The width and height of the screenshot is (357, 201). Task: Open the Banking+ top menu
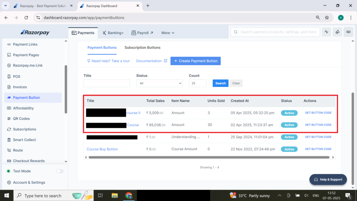(x=113, y=33)
